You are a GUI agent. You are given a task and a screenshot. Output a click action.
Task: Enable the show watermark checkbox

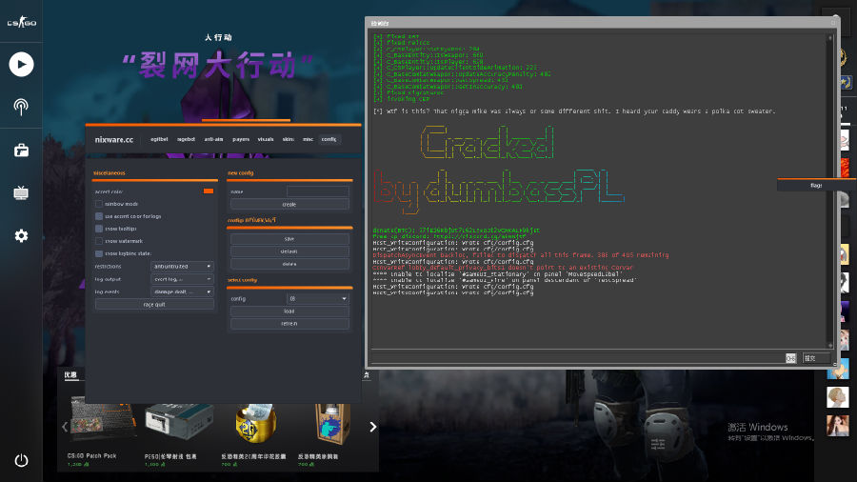[99, 241]
